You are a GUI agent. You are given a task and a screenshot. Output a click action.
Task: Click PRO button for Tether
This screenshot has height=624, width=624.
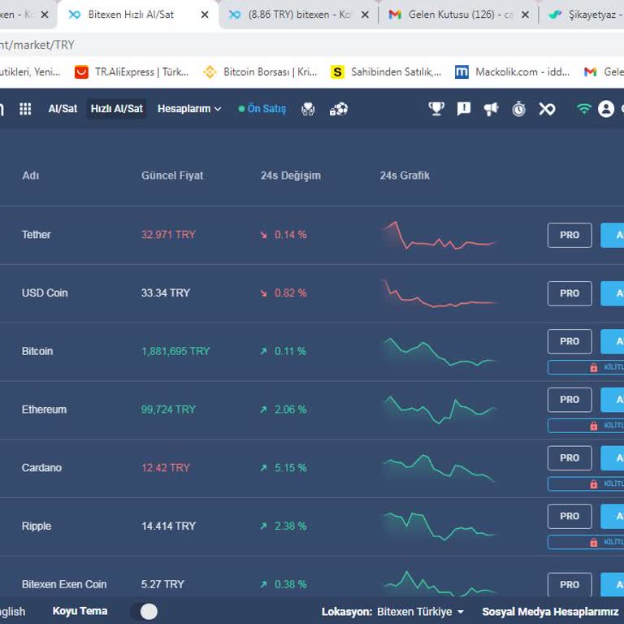point(570,235)
